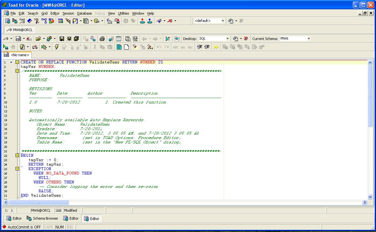Select the <No name> editor tab
This screenshot has width=376, height=232.
tap(16, 55)
